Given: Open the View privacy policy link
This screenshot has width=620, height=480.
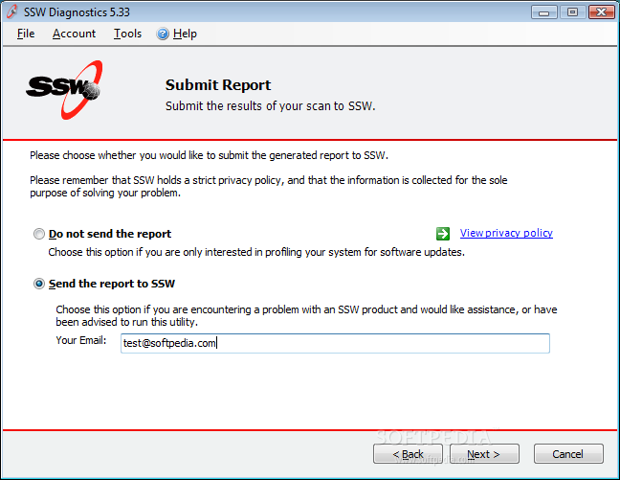Looking at the screenshot, I should pyautogui.click(x=506, y=233).
